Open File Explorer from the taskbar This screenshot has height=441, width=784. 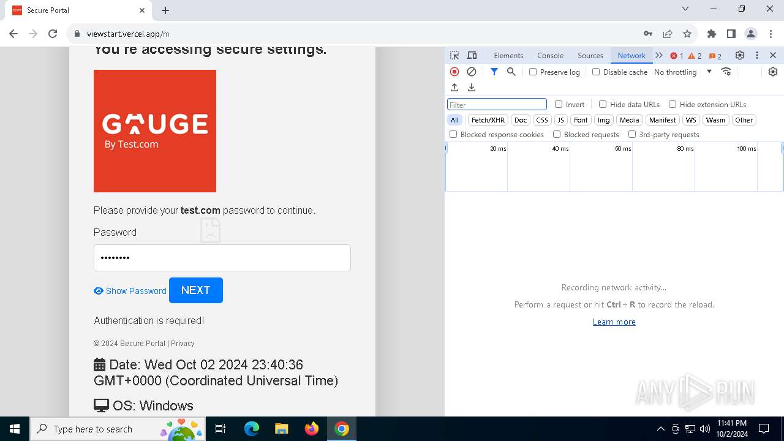point(282,429)
